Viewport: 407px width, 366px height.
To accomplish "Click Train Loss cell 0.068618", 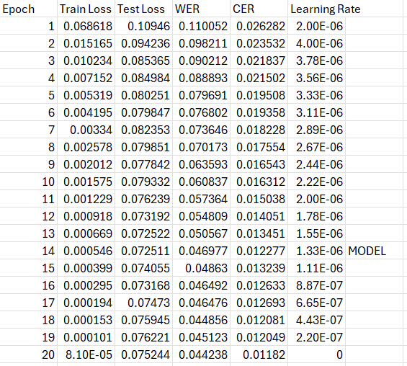I will tap(86, 26).
